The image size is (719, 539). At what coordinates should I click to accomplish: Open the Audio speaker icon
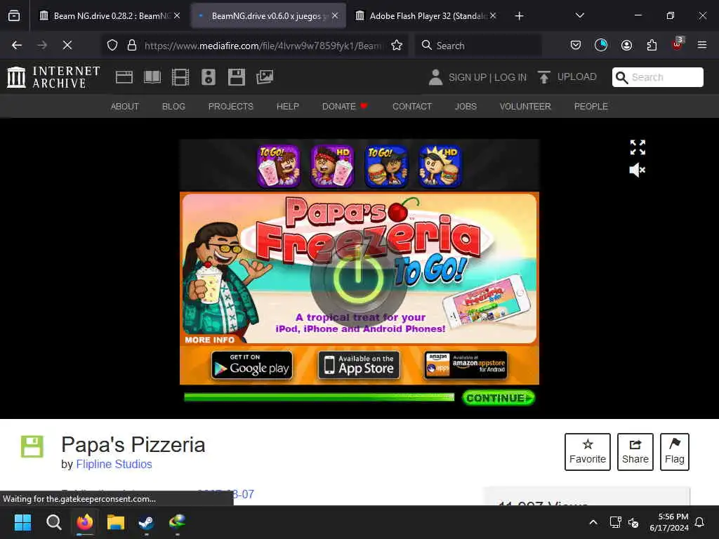pos(208,77)
